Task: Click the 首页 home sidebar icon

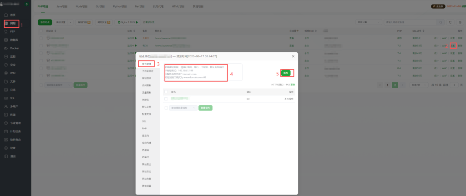Action: pos(6,15)
